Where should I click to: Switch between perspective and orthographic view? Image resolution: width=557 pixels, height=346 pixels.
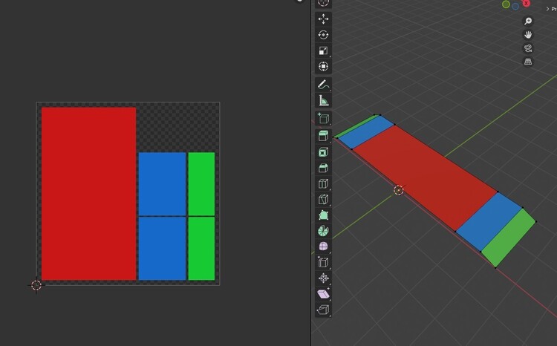click(x=528, y=62)
